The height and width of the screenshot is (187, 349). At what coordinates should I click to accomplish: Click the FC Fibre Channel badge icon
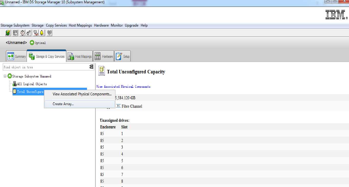click(118, 106)
